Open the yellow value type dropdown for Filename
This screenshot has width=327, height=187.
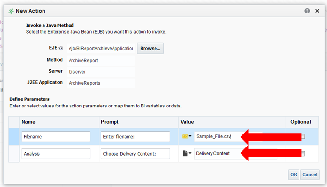tap(186, 136)
